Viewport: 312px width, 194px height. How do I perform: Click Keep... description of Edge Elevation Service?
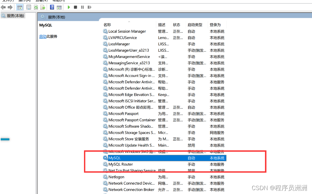163,95
